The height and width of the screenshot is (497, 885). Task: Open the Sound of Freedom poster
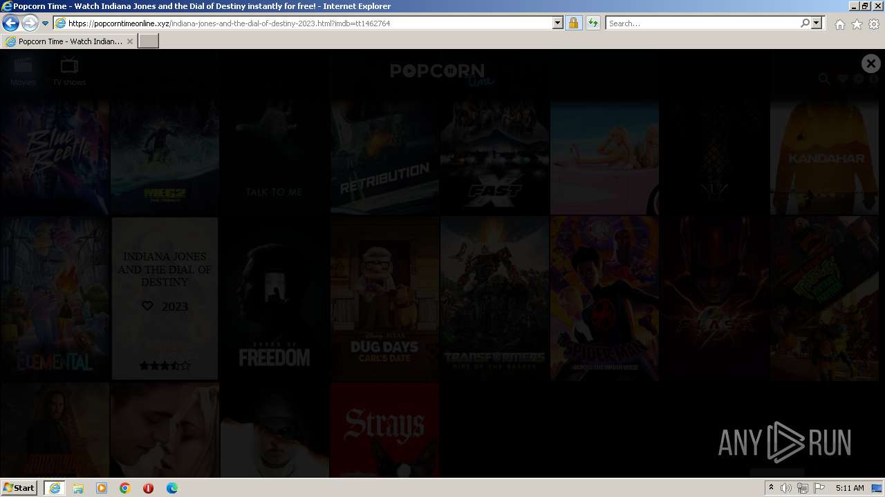(274, 298)
